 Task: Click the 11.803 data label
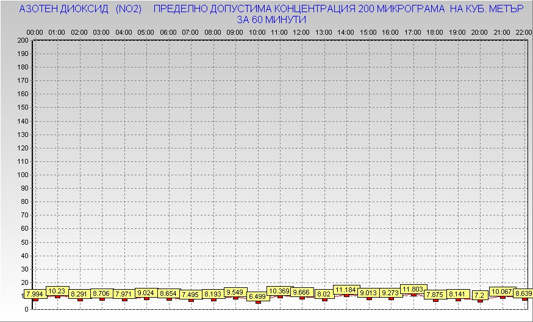pos(413,289)
